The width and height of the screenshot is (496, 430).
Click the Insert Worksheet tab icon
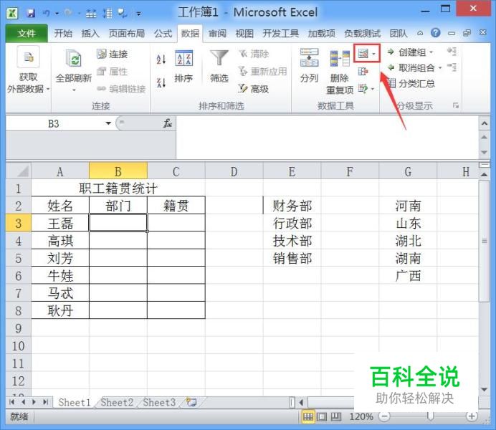pos(191,403)
